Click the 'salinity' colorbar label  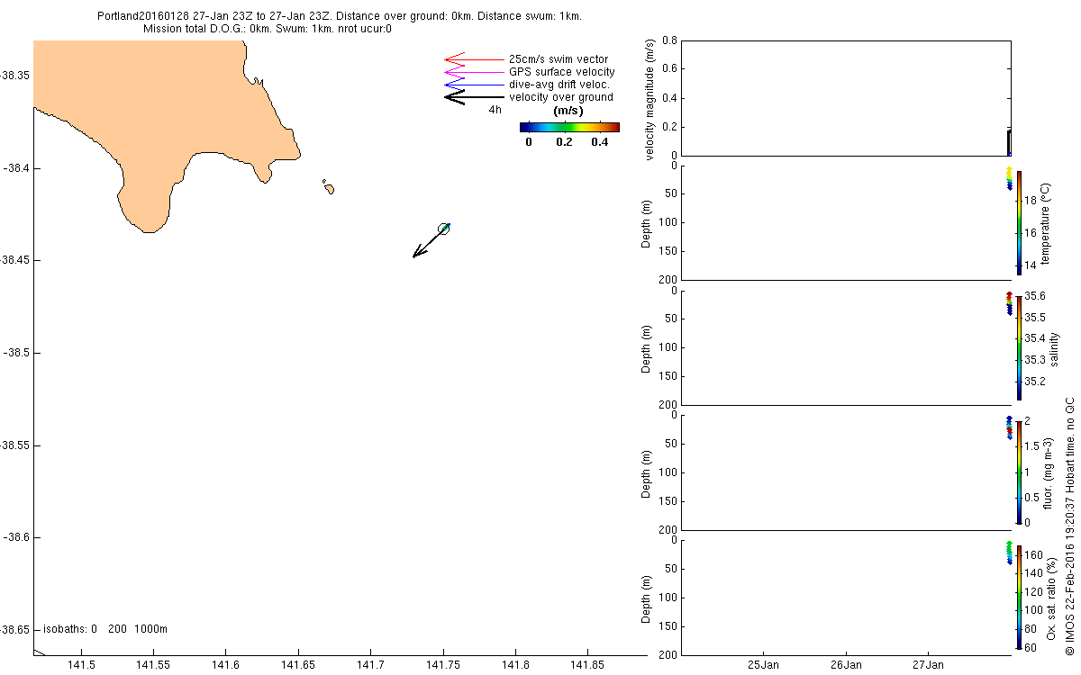(1054, 347)
